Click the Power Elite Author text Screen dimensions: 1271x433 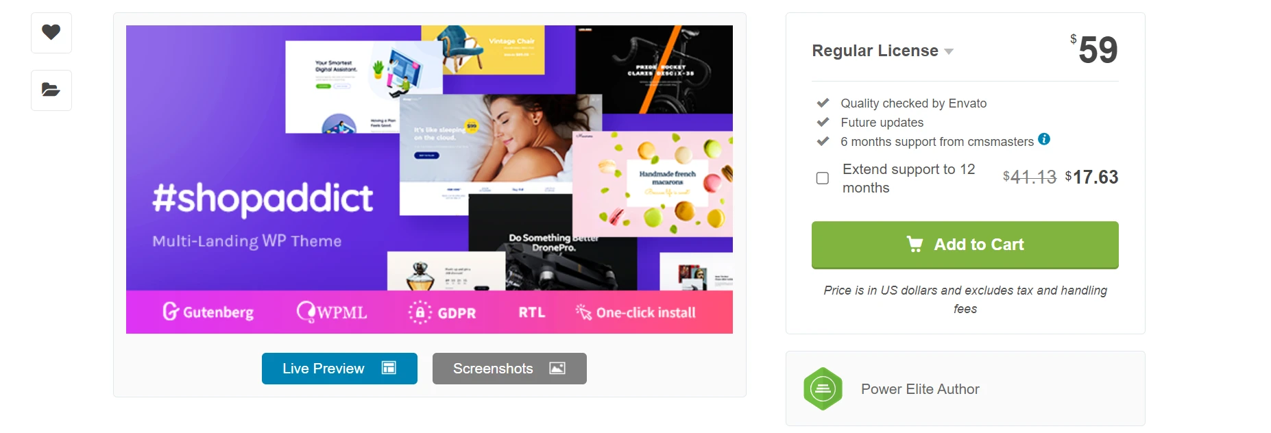[x=920, y=389]
